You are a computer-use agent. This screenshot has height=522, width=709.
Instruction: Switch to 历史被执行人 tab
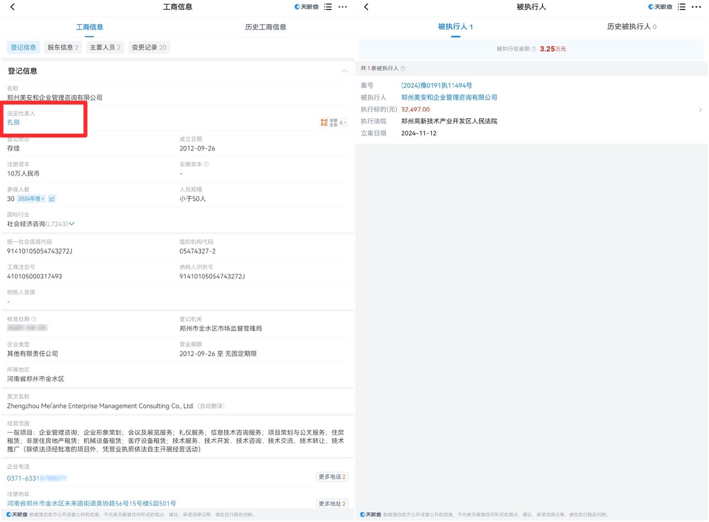632,27
